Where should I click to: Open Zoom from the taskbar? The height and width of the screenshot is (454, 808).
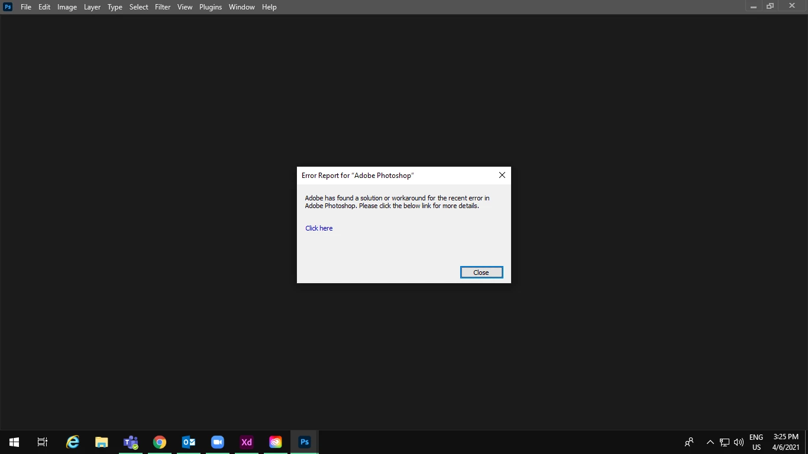point(218,442)
